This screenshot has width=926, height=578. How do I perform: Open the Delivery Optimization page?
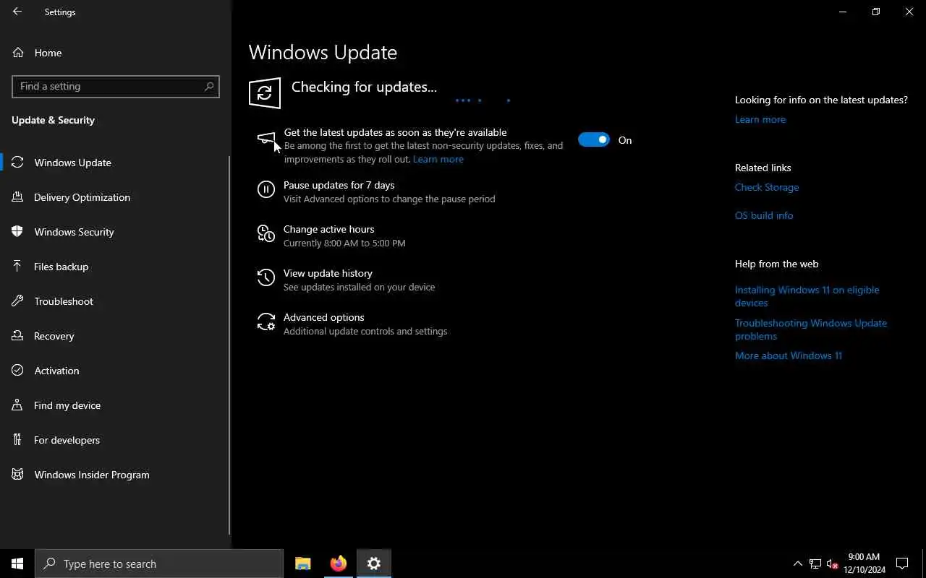115,197
